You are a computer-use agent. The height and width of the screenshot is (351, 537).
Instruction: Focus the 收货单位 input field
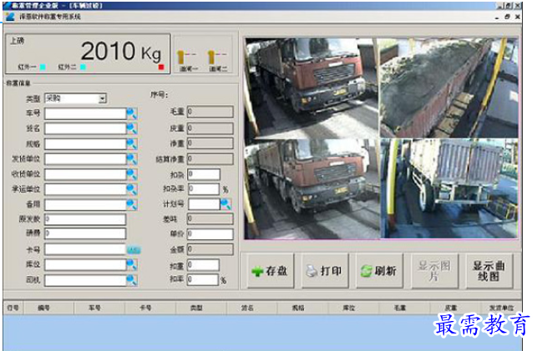click(85, 174)
